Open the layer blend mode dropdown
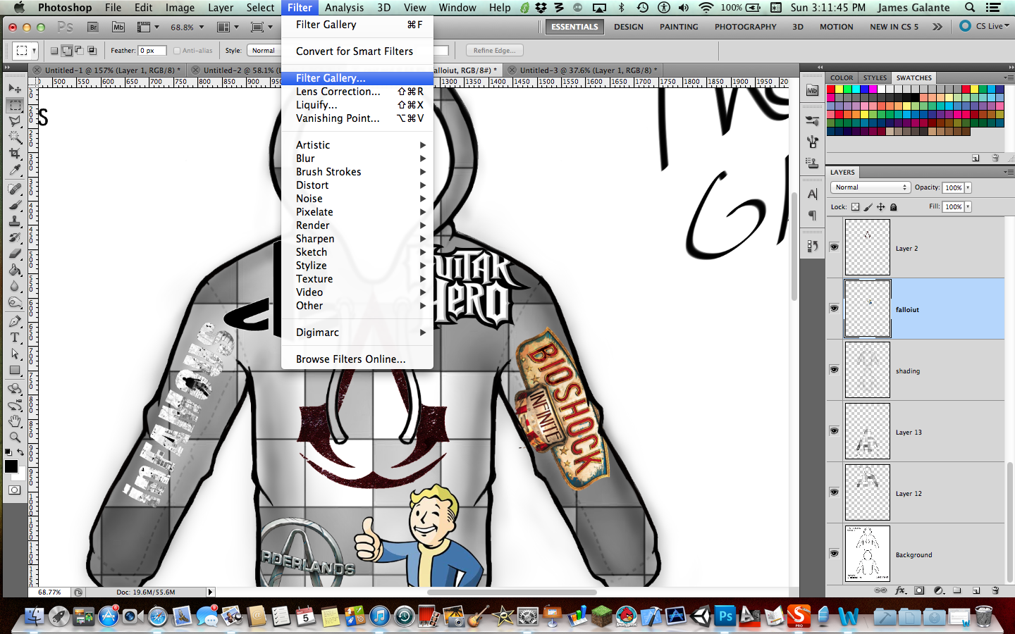 [871, 187]
